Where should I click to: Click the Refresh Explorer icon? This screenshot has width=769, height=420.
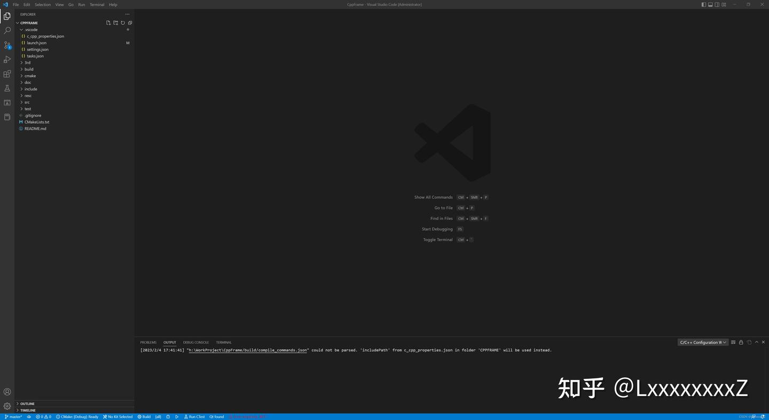pos(122,22)
